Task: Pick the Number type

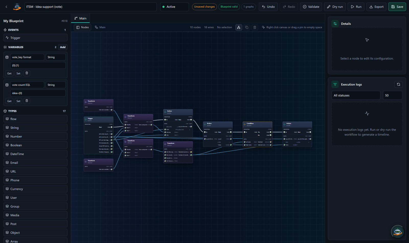Action: coord(35,136)
